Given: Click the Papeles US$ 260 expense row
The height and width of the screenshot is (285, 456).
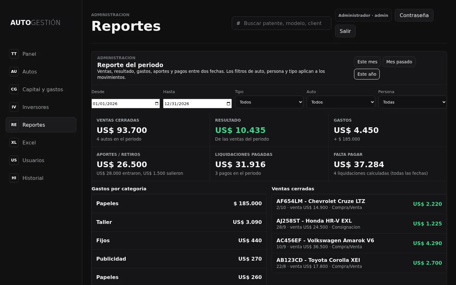Looking at the screenshot, I should [179, 277].
